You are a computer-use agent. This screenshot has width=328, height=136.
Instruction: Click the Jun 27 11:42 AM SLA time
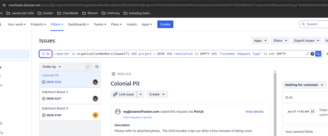pos(298,111)
